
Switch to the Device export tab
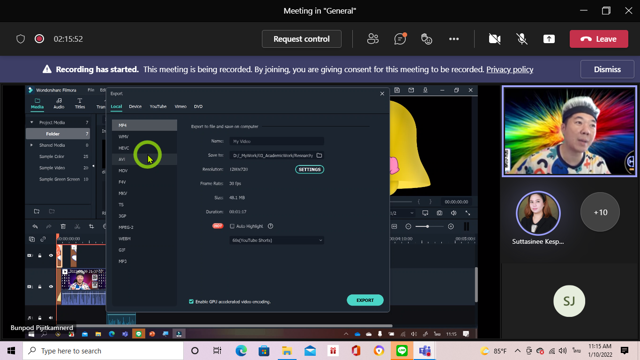135,106
